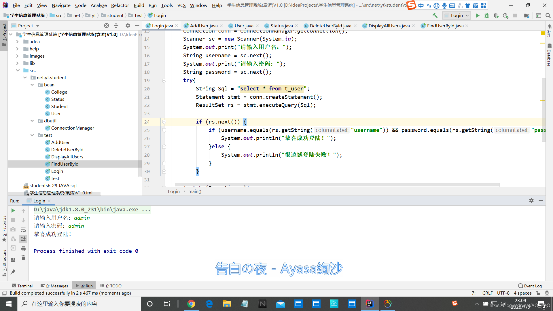Expand the .idea folder
Screen dimensions: 553x311
click(x=17, y=42)
